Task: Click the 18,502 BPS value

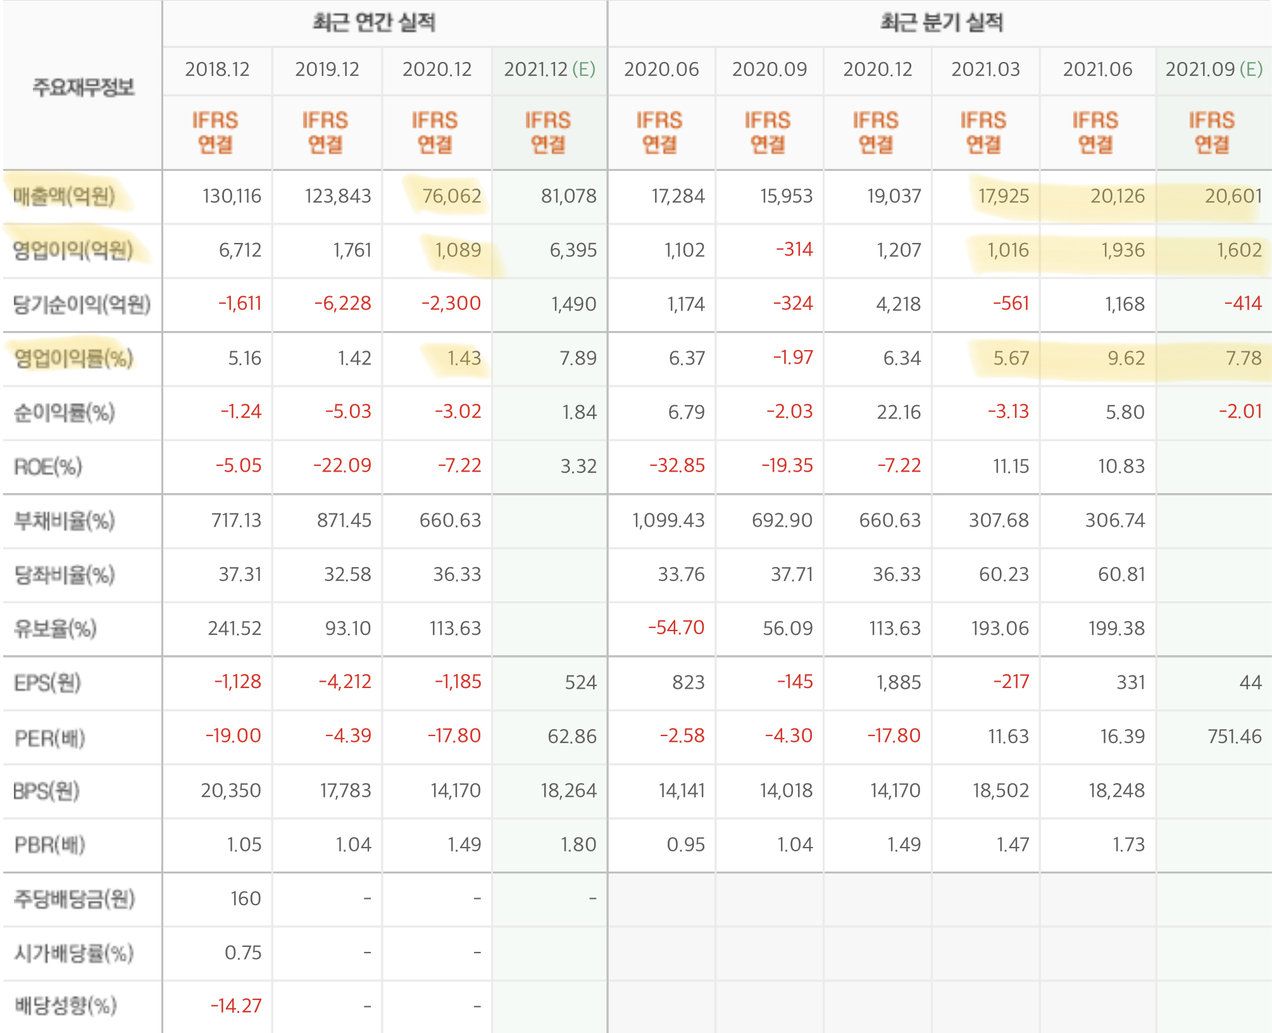Action: pyautogui.click(x=1001, y=791)
